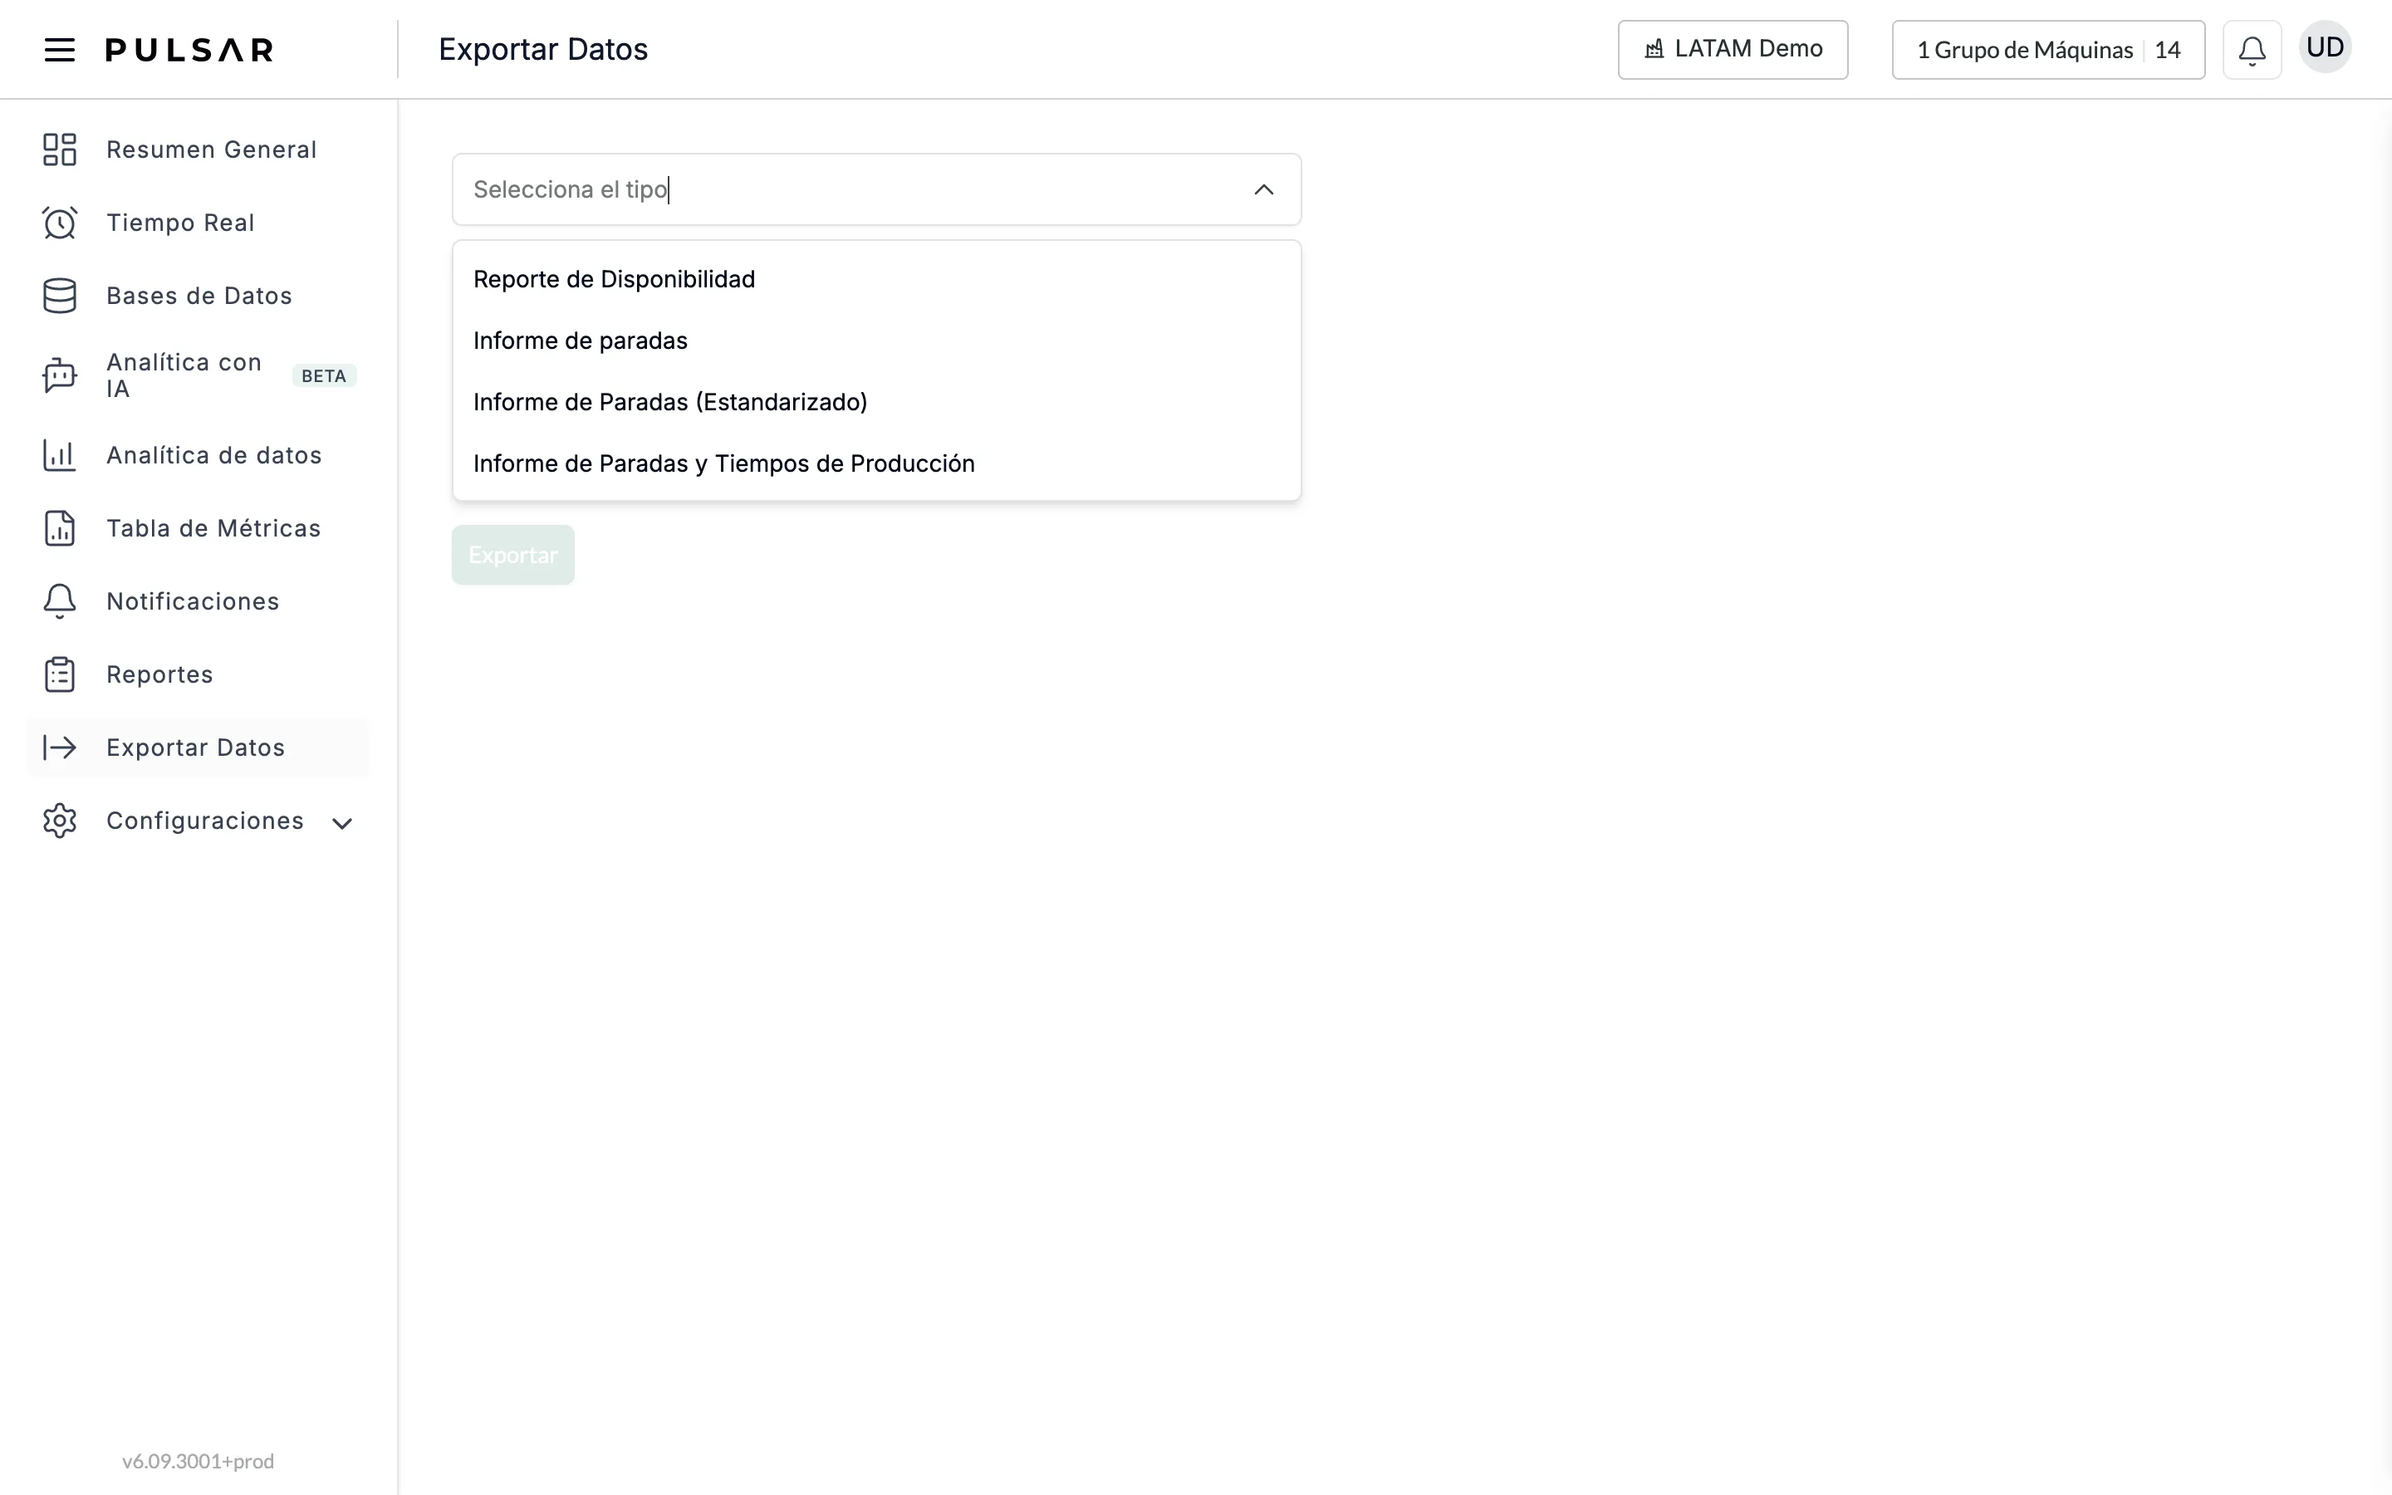Navigate to Bases de Datos

point(199,296)
